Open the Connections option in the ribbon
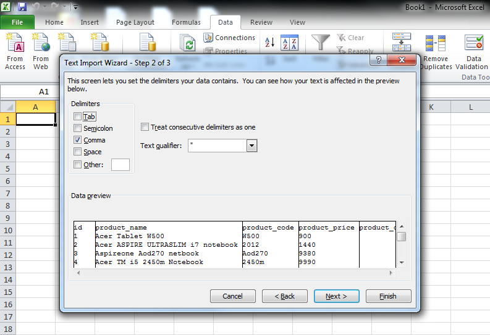Image resolution: width=490 pixels, height=335 pixels. pos(229,38)
